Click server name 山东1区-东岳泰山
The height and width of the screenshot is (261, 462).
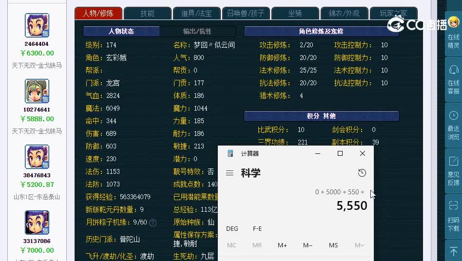[x=37, y=197]
